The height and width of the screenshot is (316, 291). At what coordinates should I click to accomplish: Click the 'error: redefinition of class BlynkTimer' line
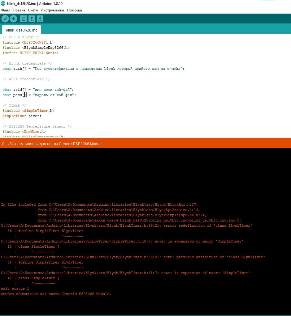click(x=127, y=225)
